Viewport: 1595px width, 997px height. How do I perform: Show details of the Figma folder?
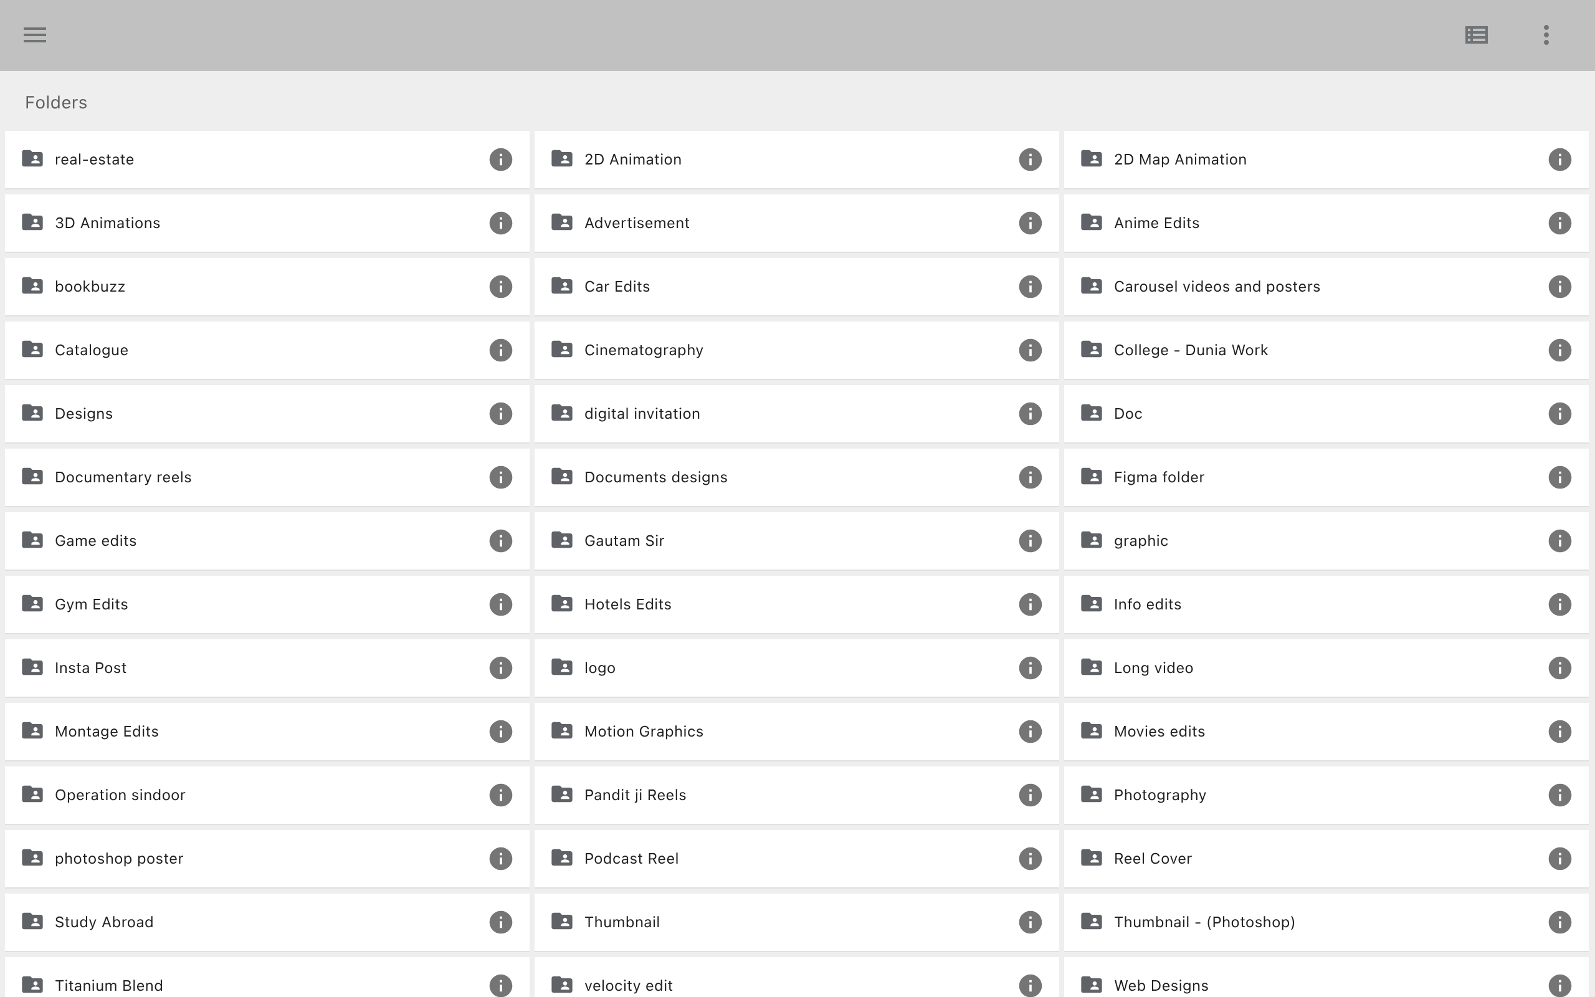point(1559,477)
